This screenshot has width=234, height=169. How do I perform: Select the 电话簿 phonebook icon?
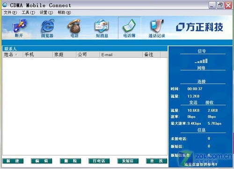coord(129,28)
